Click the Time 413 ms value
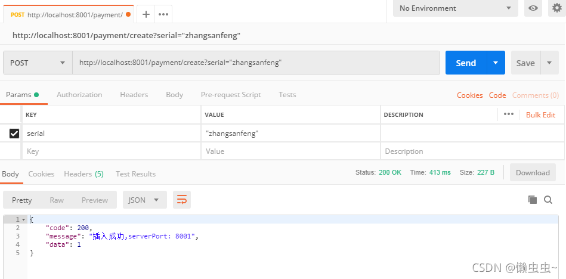Viewport: 566px width, 279px height. coord(440,172)
